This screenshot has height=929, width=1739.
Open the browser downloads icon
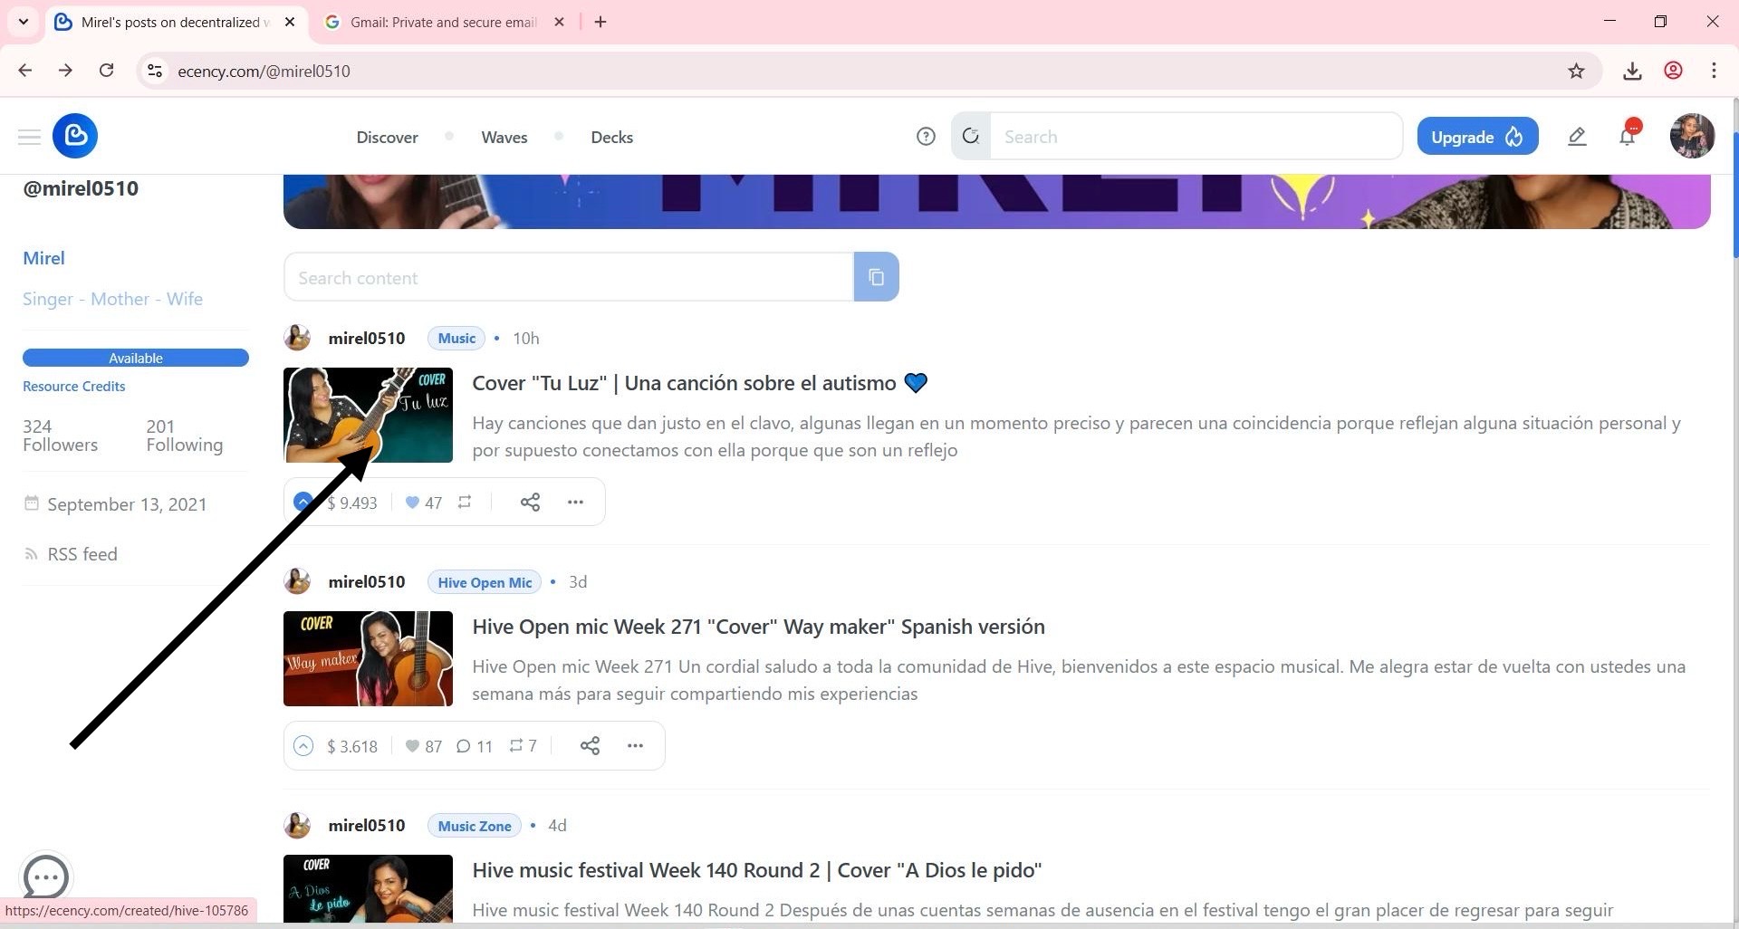coord(1632,71)
